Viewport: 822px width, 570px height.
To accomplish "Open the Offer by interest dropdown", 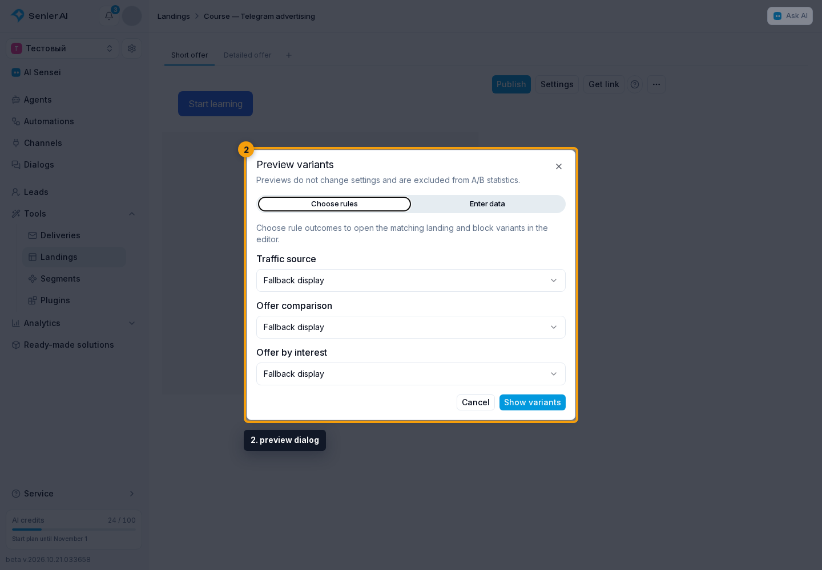I will pyautogui.click(x=411, y=374).
